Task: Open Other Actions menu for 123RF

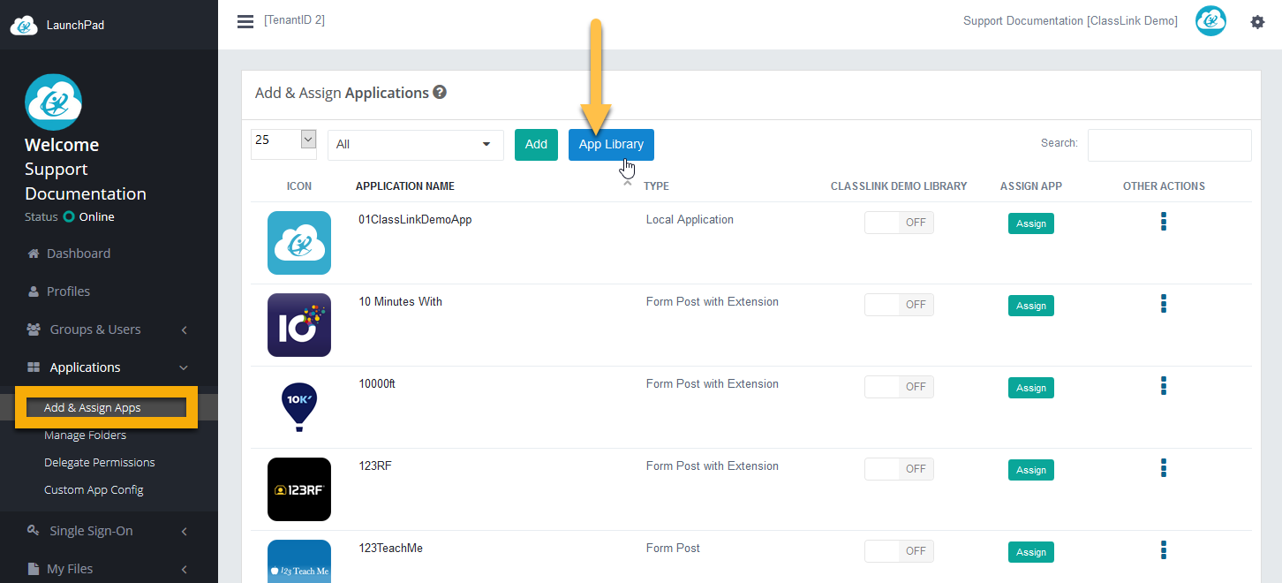Action: [1164, 467]
